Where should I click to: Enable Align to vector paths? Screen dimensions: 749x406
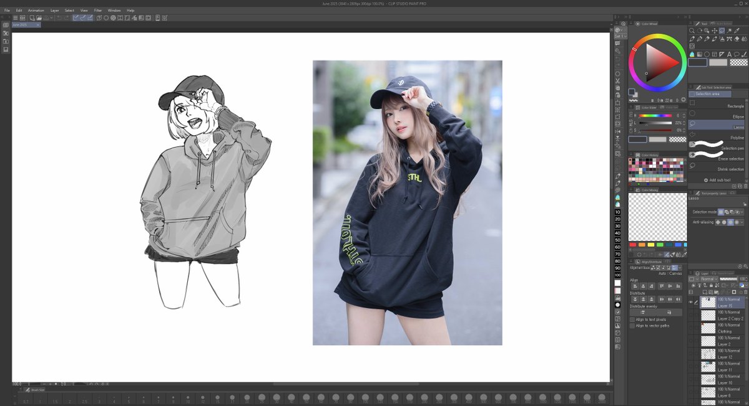(632, 326)
